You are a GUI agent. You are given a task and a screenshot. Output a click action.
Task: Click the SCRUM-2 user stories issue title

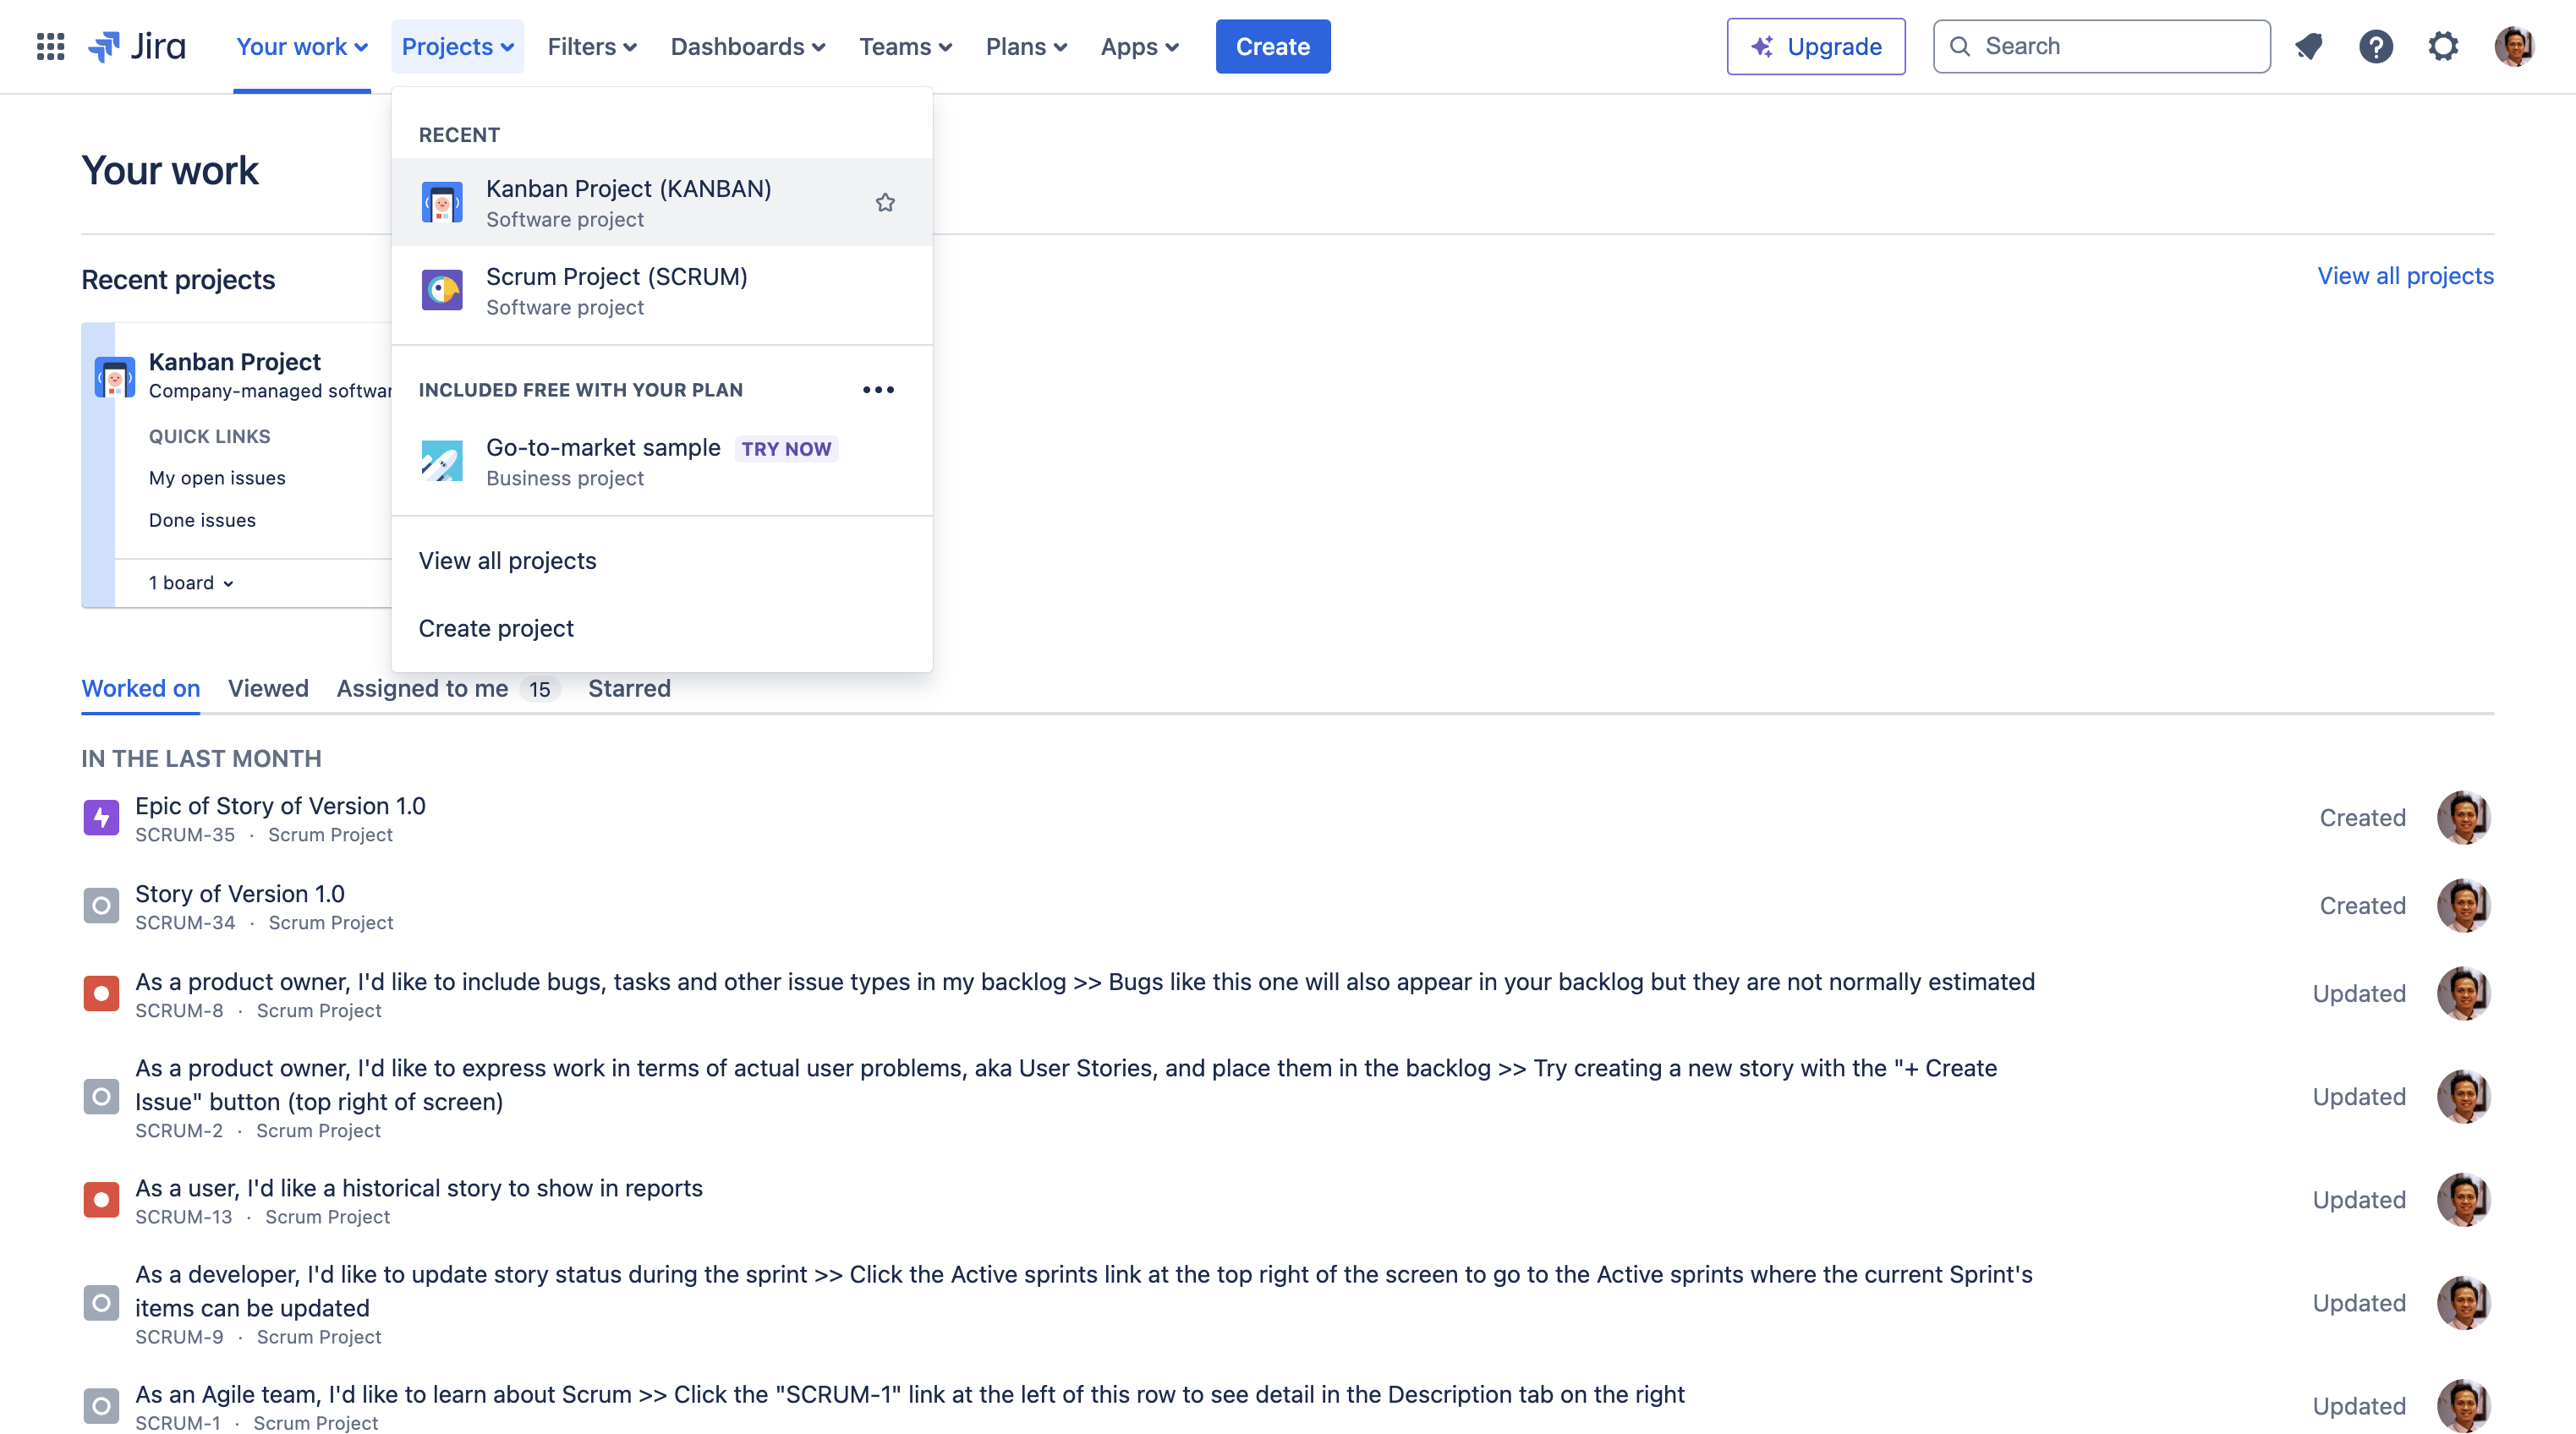point(1066,1085)
